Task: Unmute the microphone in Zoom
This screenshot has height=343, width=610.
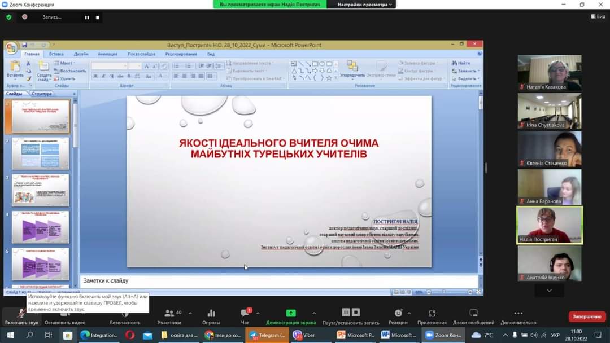Action: pyautogui.click(x=21, y=315)
